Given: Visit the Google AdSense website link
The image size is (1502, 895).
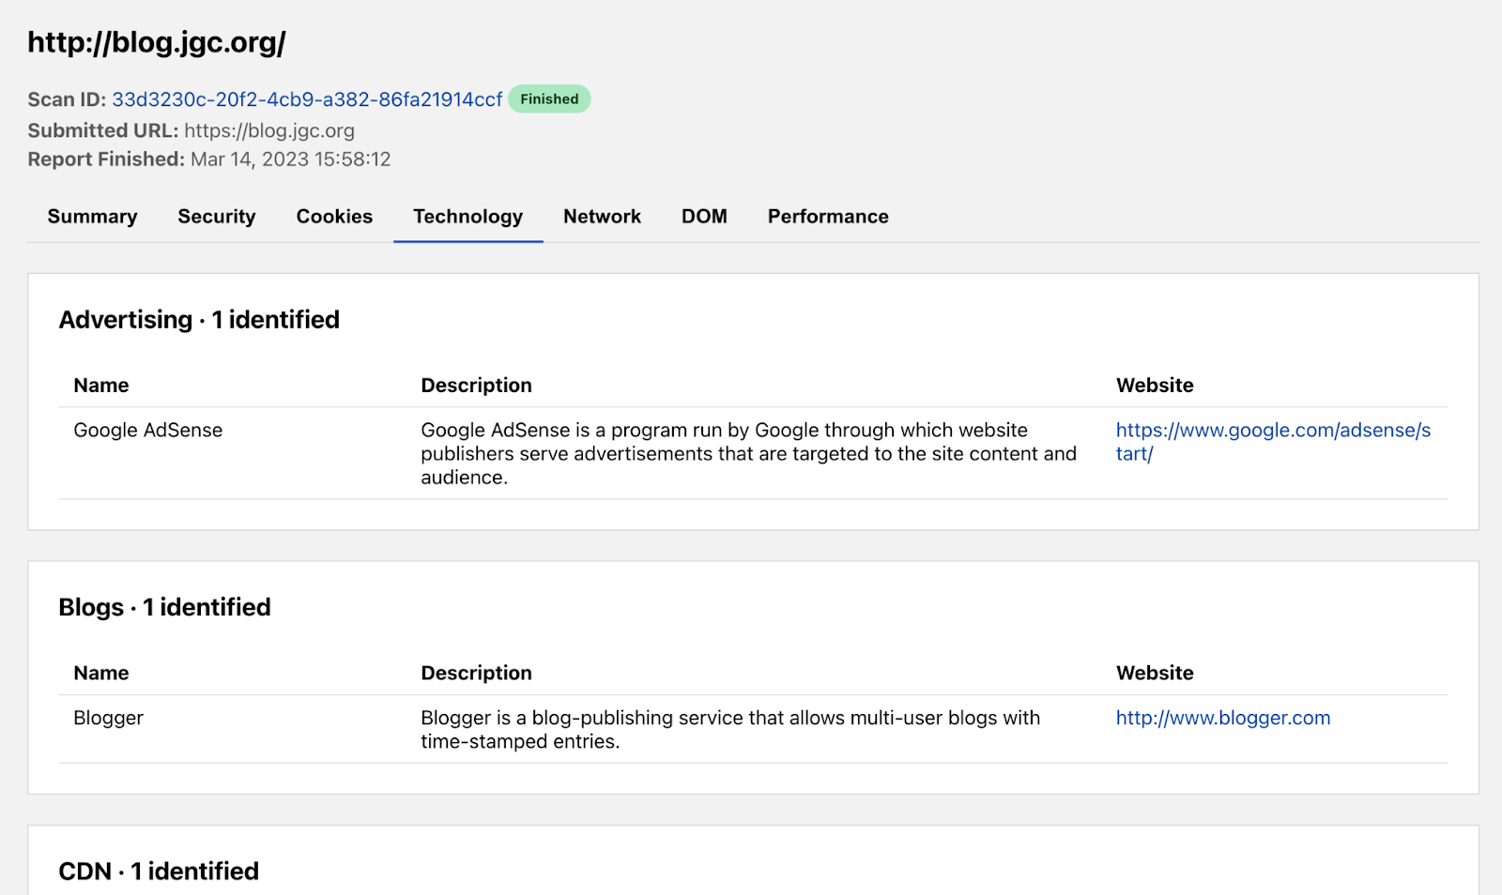Looking at the screenshot, I should tap(1273, 442).
